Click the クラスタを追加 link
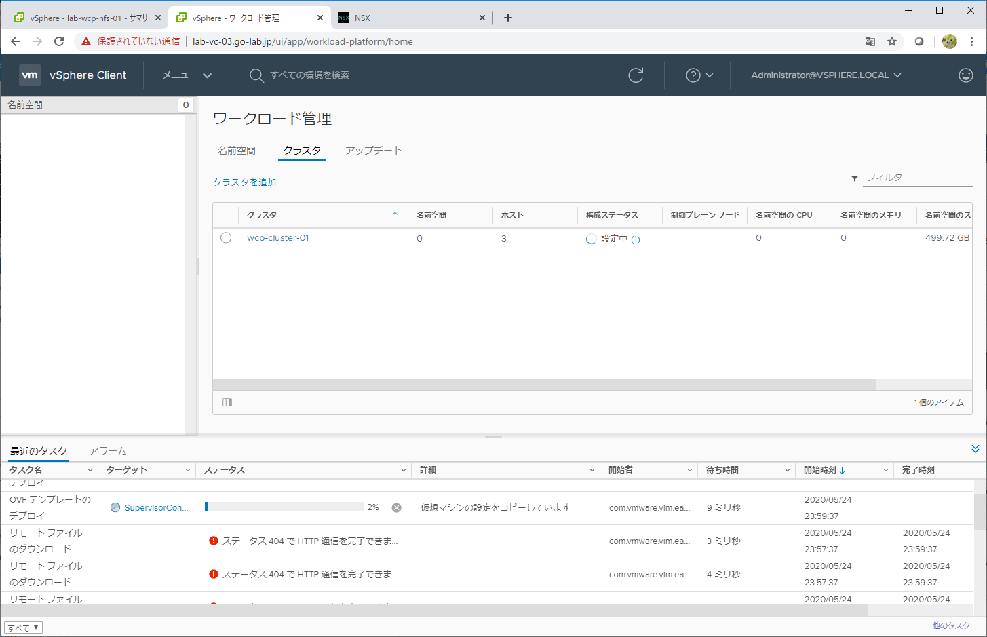Screen dimensions: 987x637 coord(245,182)
